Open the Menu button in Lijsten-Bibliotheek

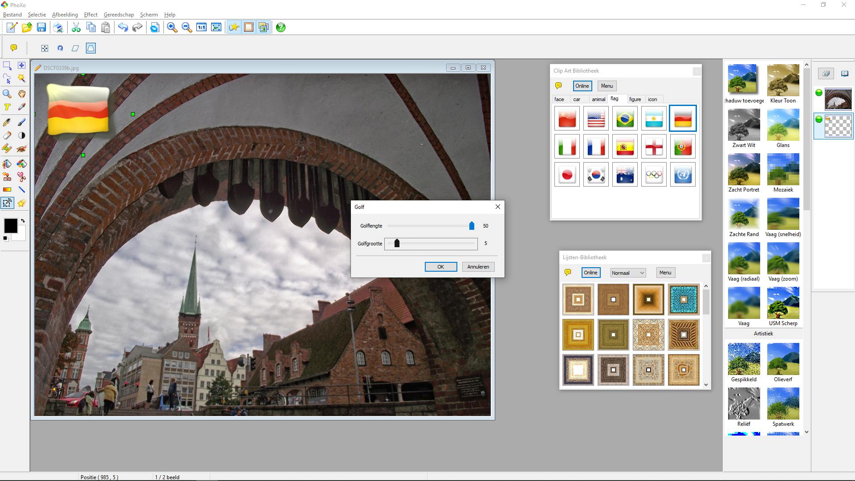(665, 273)
